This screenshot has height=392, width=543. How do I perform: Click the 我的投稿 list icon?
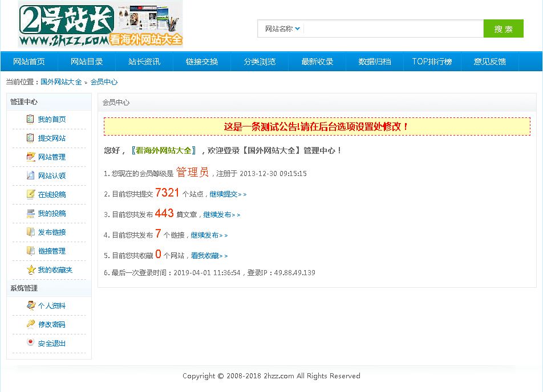(30, 213)
